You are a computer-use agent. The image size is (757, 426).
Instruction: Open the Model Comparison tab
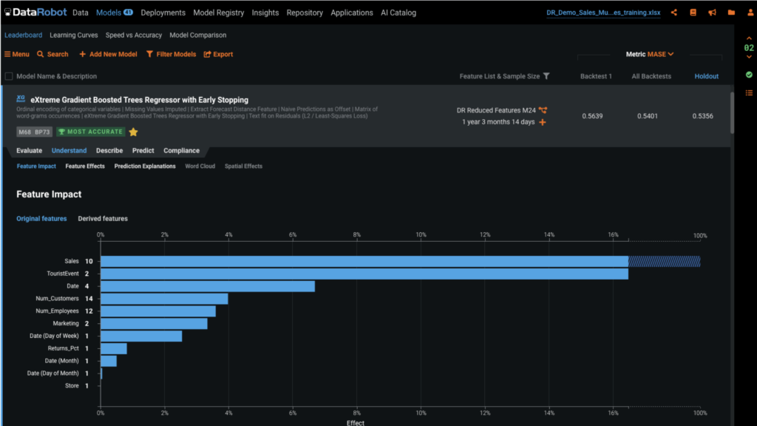pos(198,35)
